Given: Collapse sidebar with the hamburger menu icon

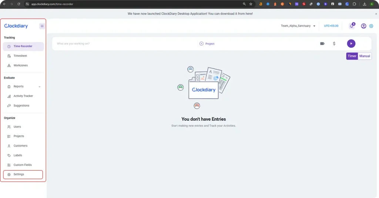Looking at the screenshot, I should point(42,26).
